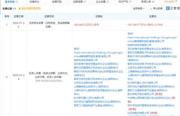The width and height of the screenshot is (180, 116).
Task: Open 哈勃科技投资有限公司 in 变更后 column
Action: pos(139,45)
